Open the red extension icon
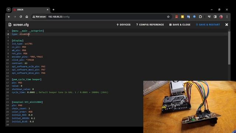 (177, 17)
